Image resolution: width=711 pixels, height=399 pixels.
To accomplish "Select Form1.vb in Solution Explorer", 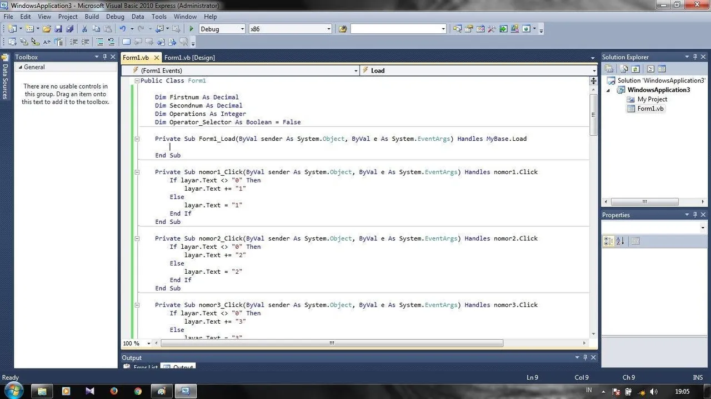I will click(650, 109).
